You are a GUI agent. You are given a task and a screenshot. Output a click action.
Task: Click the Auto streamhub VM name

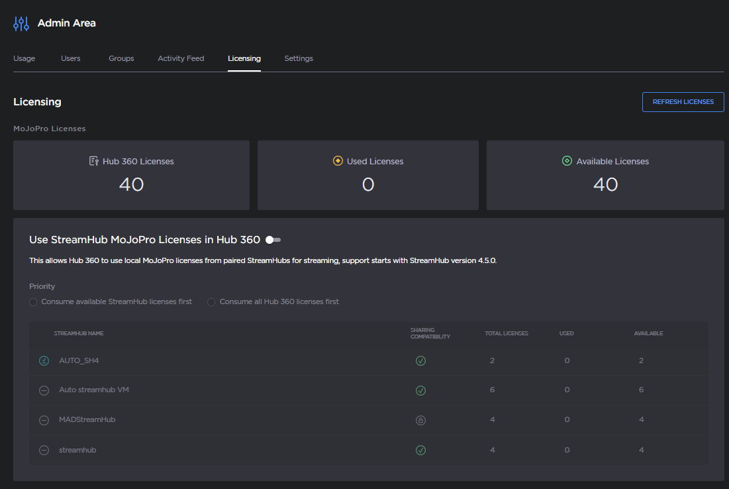tap(94, 390)
